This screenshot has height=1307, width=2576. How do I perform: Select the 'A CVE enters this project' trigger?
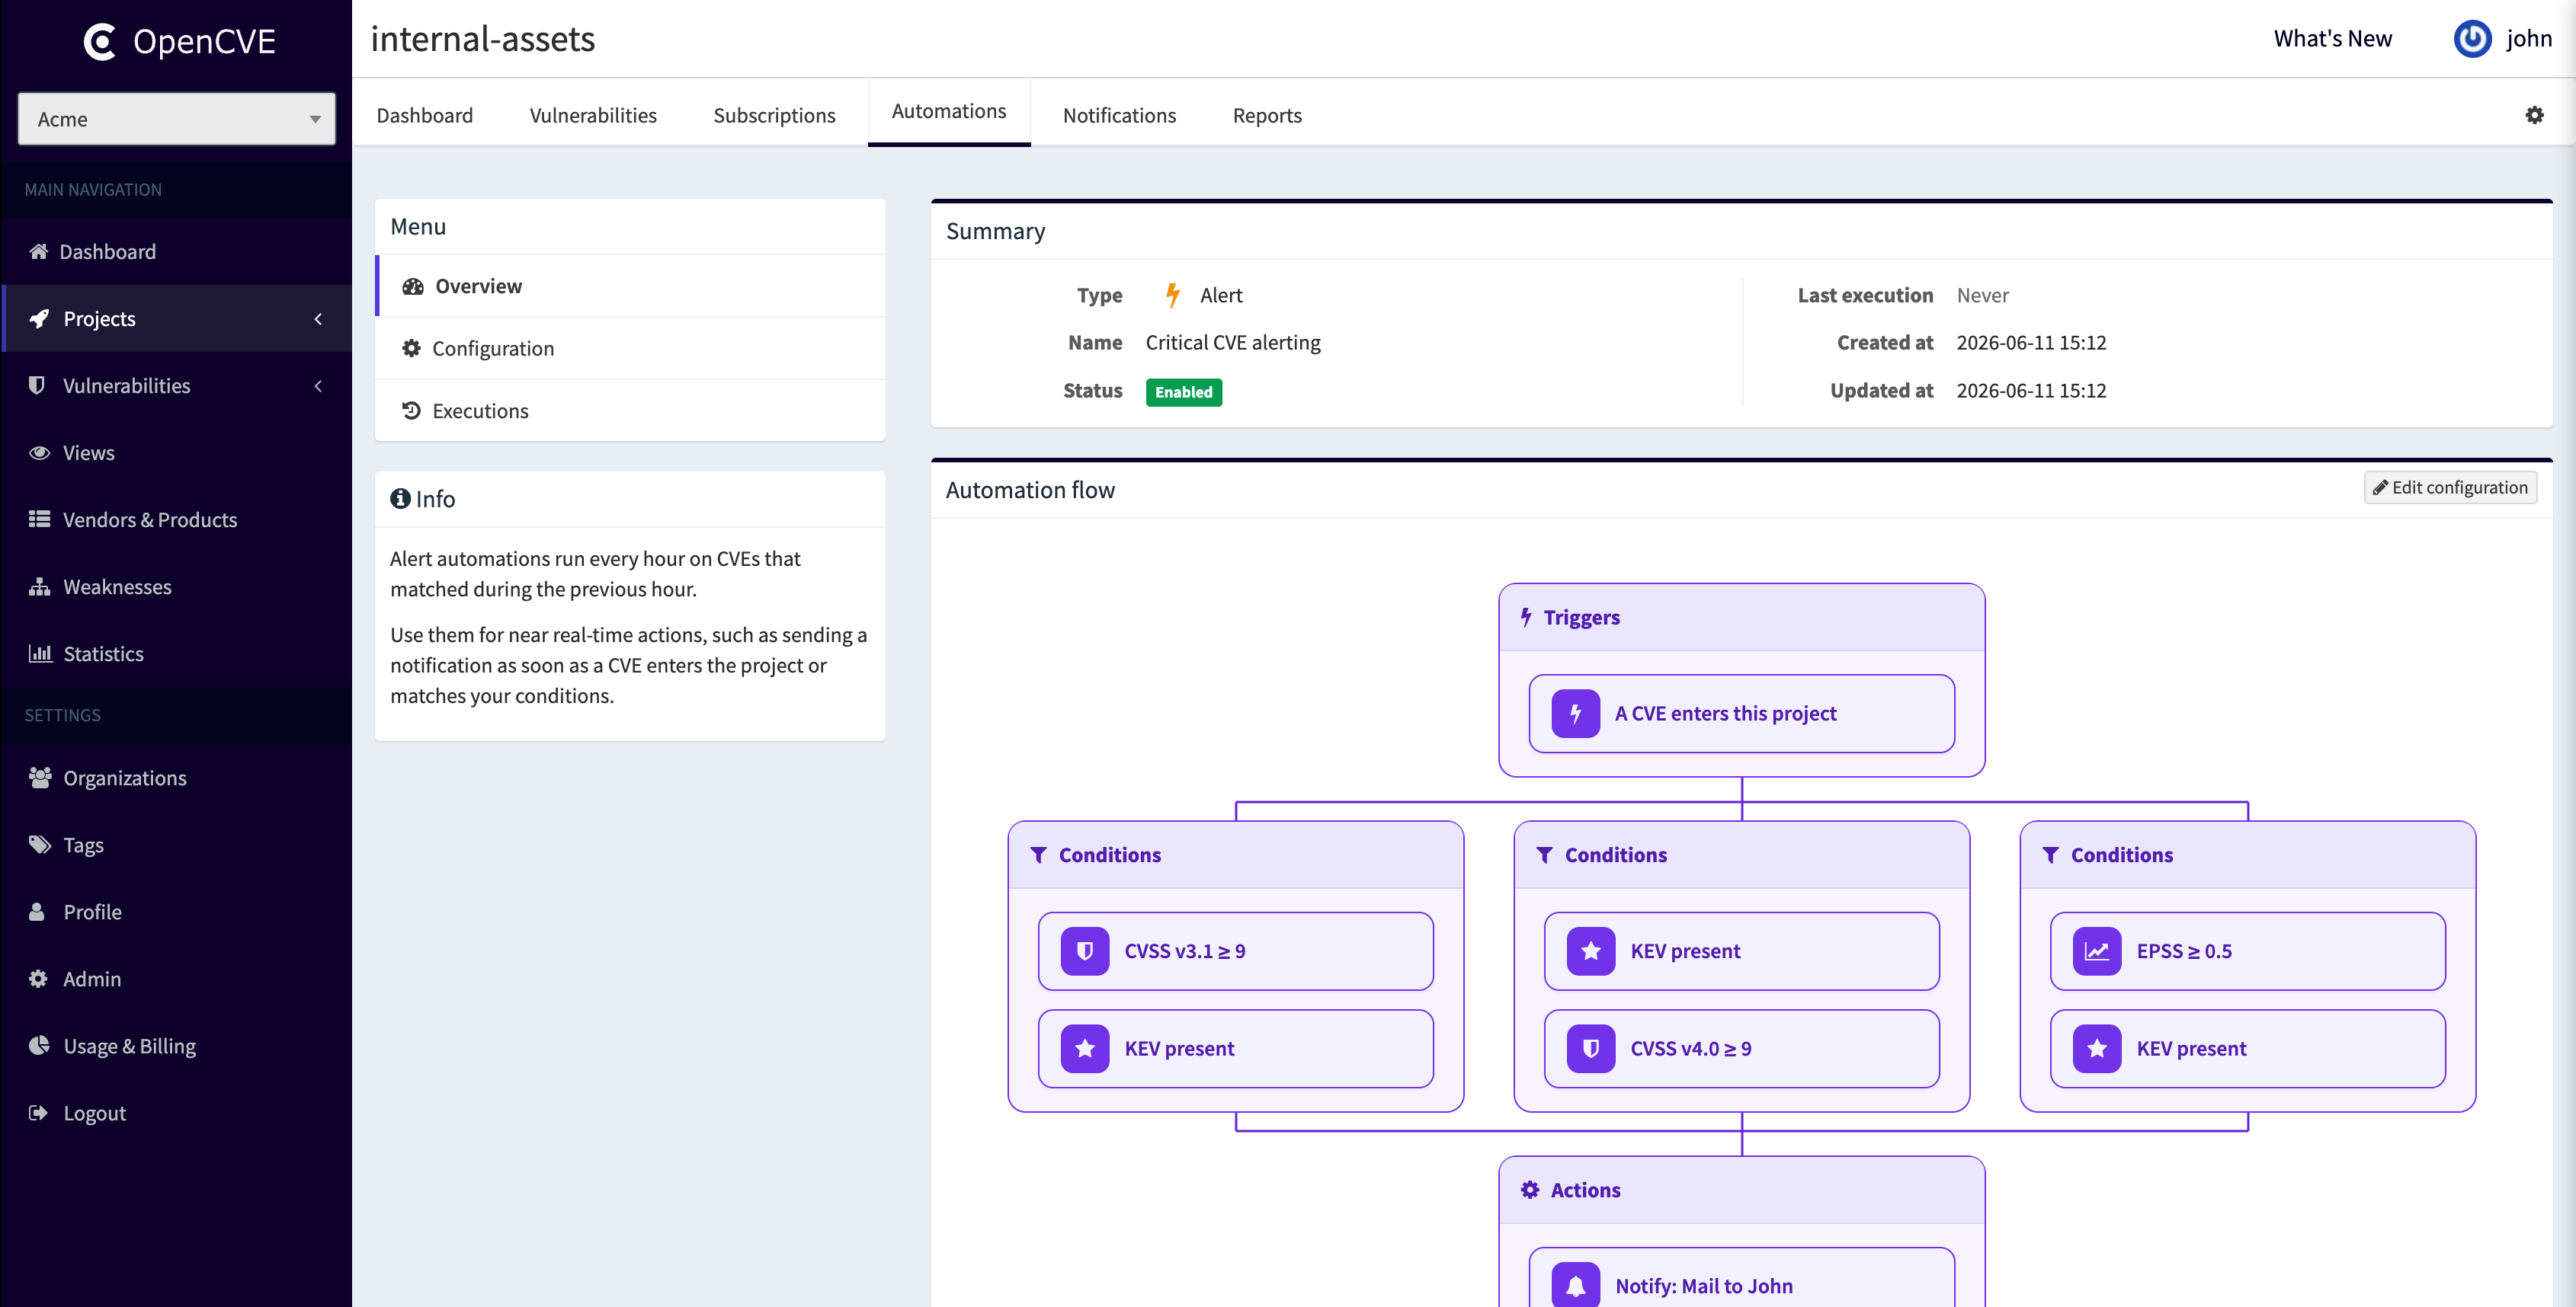pyautogui.click(x=1741, y=714)
